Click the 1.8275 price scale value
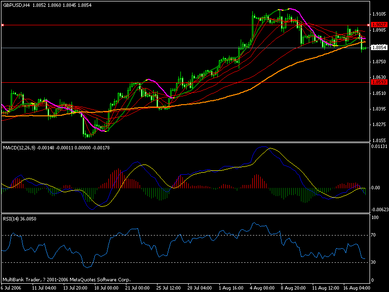The height and width of the screenshot is (292, 389). pyautogui.click(x=379, y=125)
